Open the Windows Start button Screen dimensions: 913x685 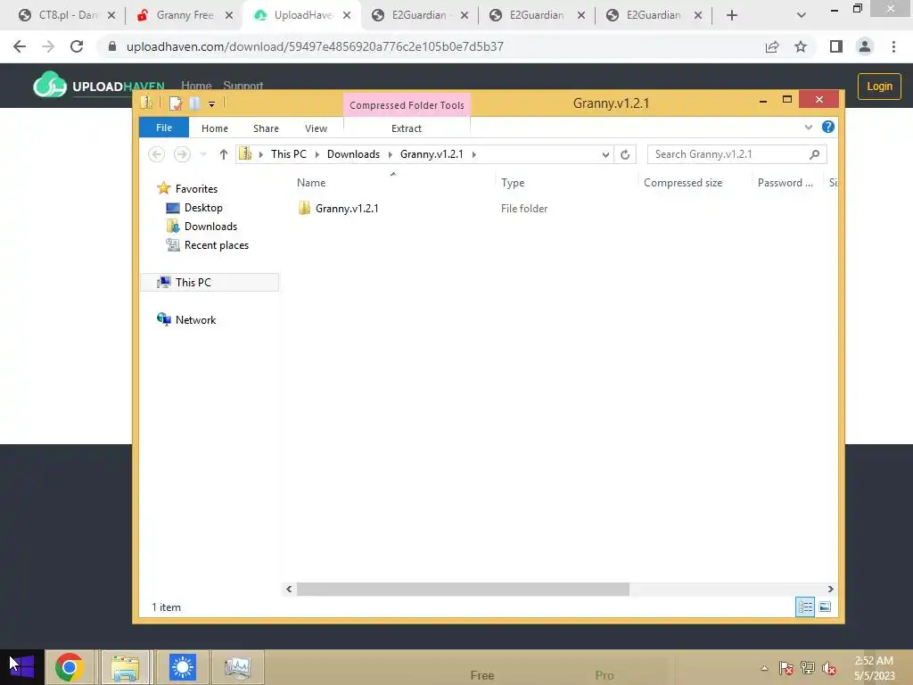pos(22,667)
